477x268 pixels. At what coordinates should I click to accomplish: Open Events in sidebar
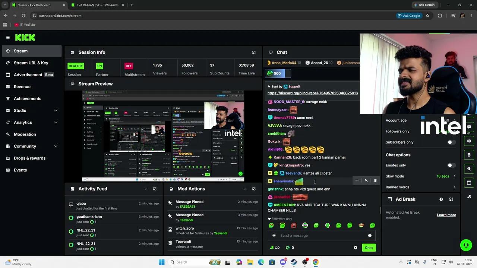(32, 170)
